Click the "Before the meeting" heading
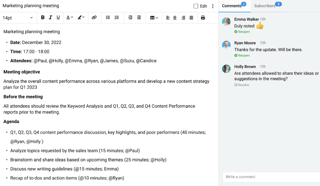This screenshot has height=186, width=320. 23,97
